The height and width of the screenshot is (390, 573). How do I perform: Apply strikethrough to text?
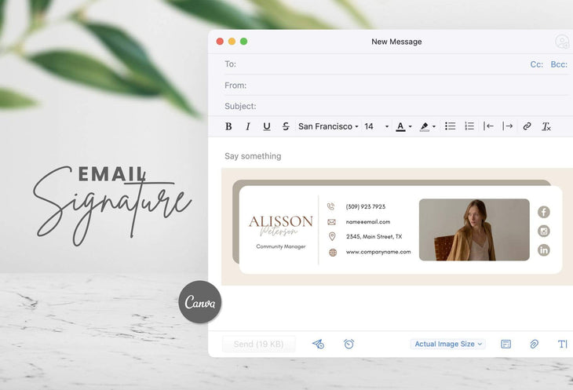coord(286,126)
